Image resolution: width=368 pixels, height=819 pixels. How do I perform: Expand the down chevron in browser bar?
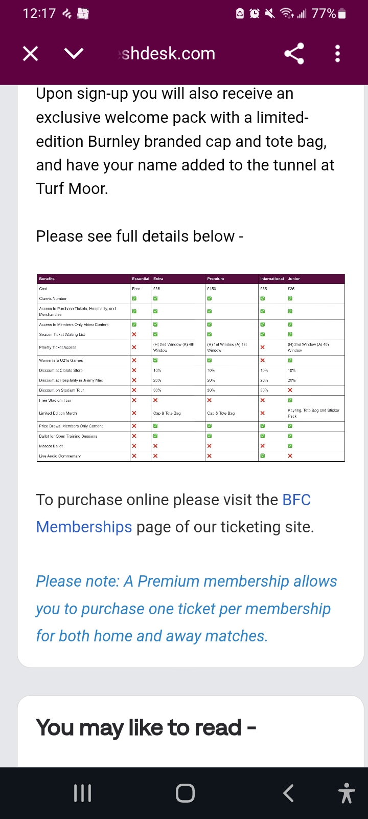(74, 53)
